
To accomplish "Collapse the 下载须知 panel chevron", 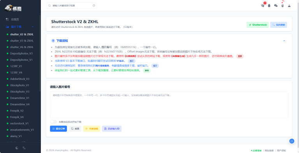I will (284, 41).
